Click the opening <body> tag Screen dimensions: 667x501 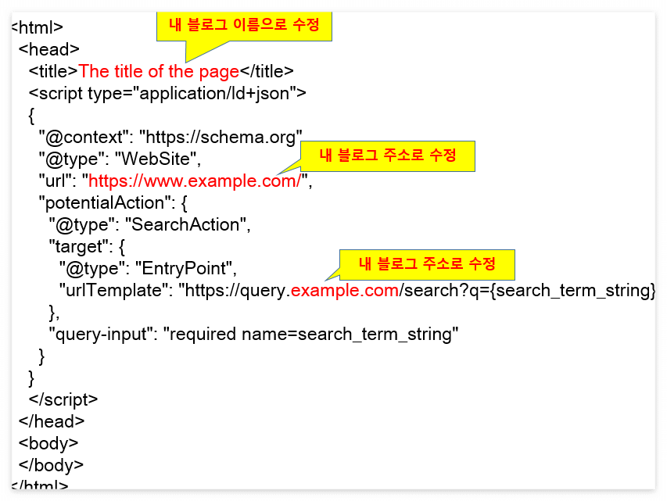click(48, 444)
